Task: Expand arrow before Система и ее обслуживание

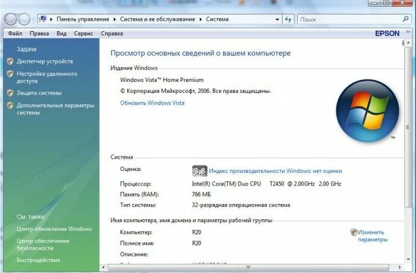Action: (114, 20)
